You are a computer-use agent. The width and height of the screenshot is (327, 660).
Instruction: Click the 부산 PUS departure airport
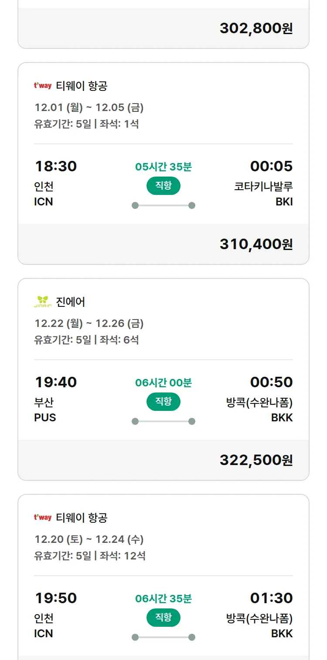(x=45, y=410)
